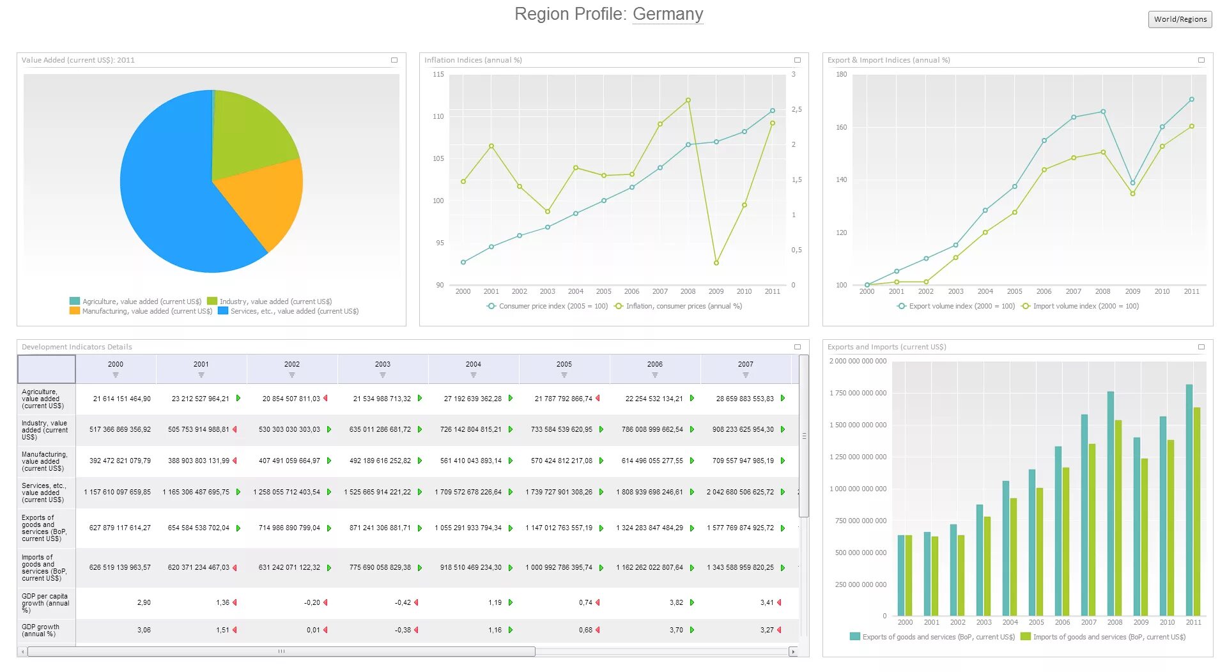The height and width of the screenshot is (672, 1227).
Task: Maximize the Development Indicators Details panel
Action: click(x=797, y=347)
